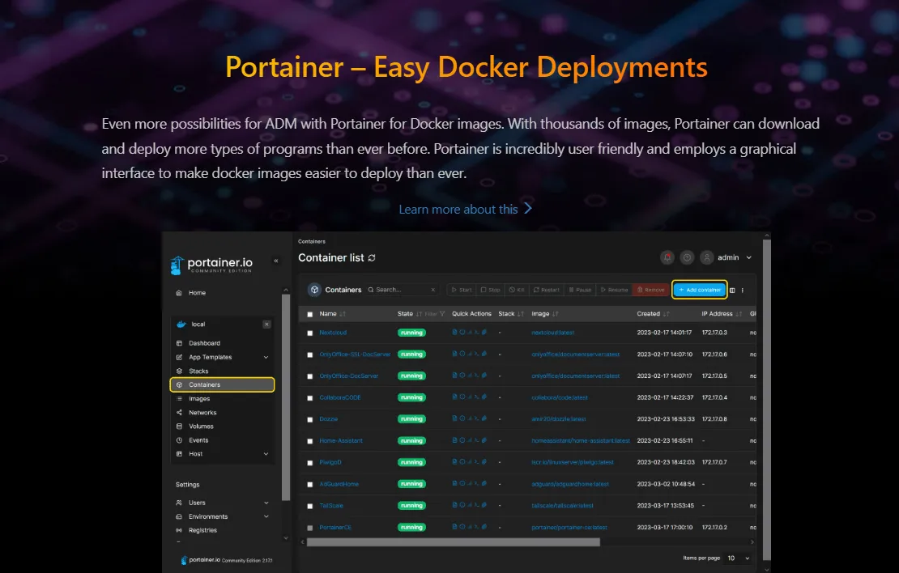Open the PortainerCE container name link
Screen dimensions: 899x573
(x=335, y=527)
